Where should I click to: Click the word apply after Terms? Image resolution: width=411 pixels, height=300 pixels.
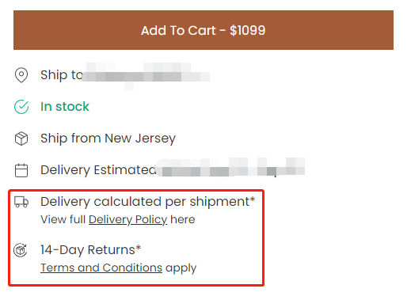coord(181,268)
